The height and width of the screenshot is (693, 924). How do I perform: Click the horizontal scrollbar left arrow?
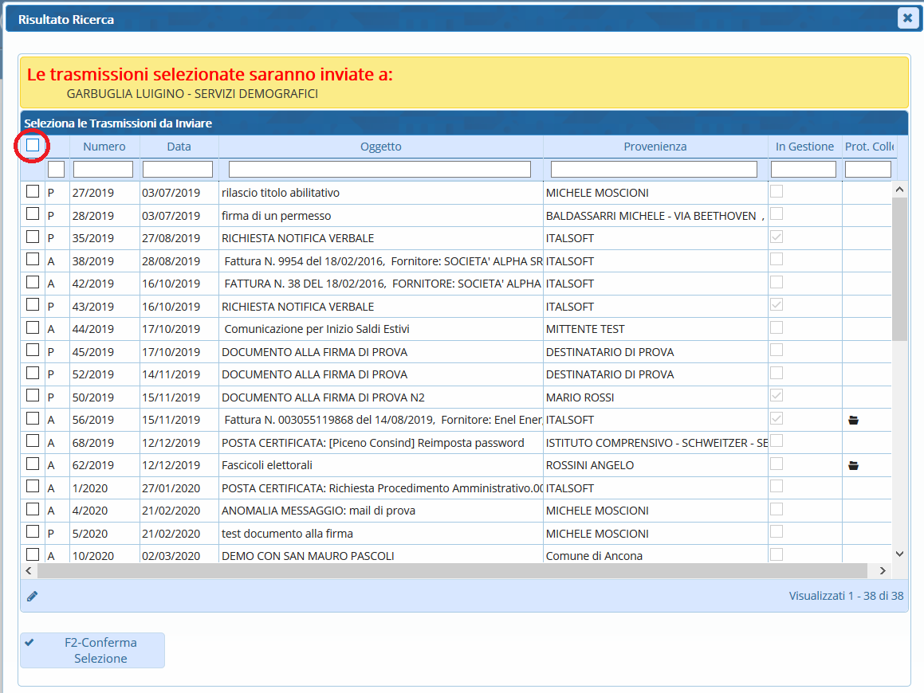pyautogui.click(x=29, y=570)
